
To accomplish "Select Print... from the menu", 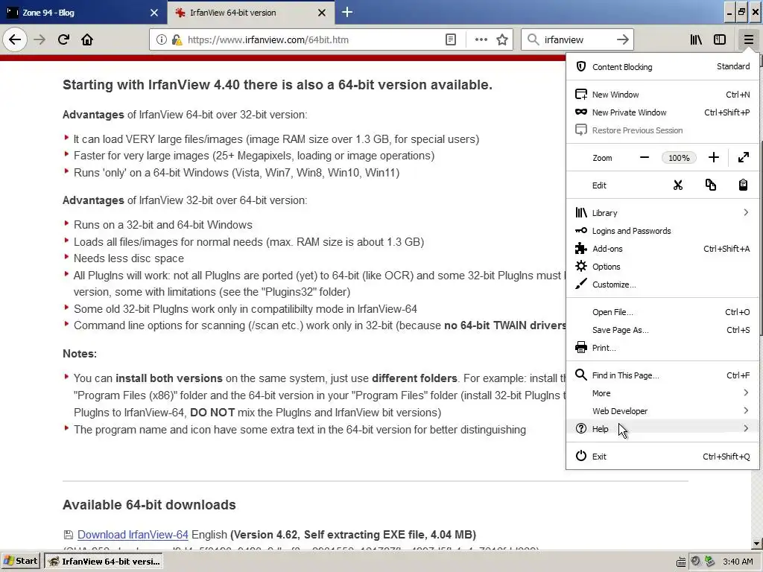I will (x=662, y=348).
